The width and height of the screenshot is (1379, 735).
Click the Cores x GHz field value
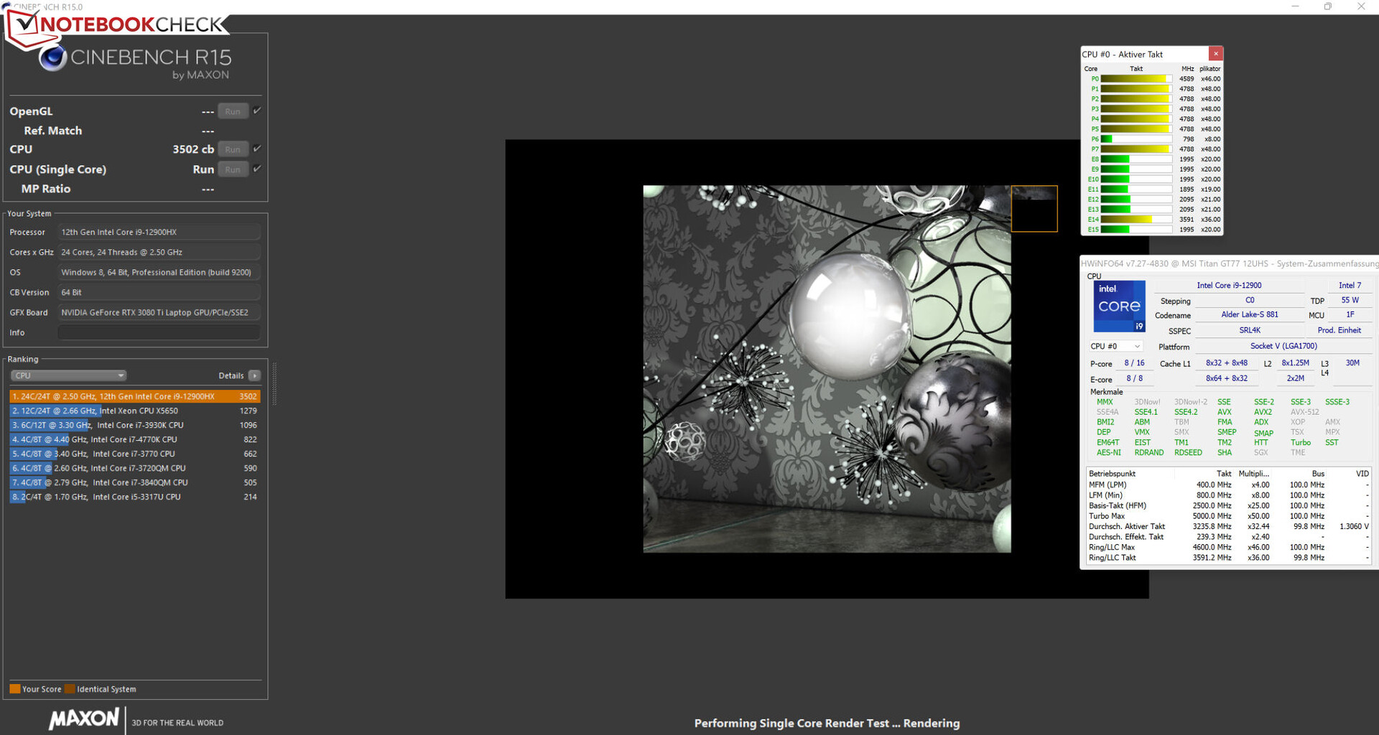point(159,252)
